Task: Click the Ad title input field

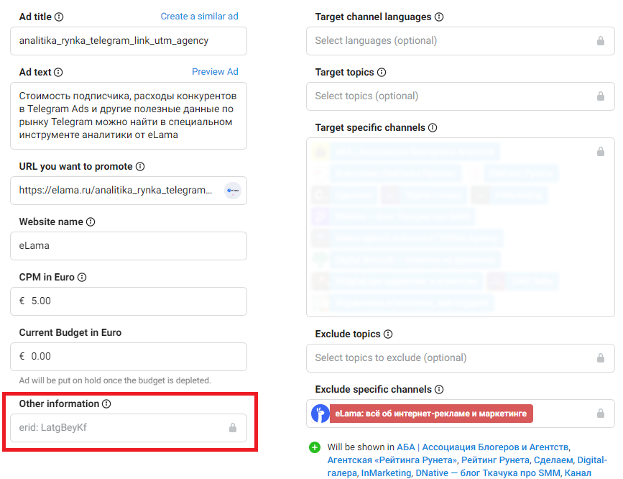Action: point(129,41)
